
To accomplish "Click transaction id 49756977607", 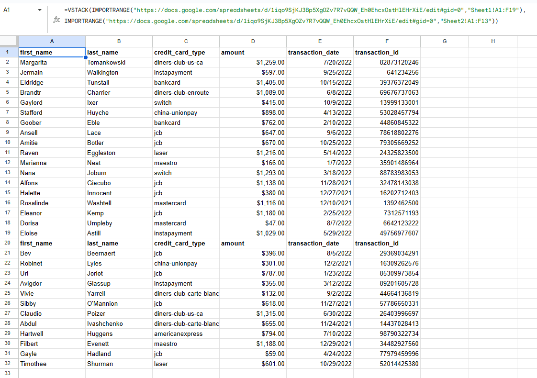I will [x=387, y=233].
